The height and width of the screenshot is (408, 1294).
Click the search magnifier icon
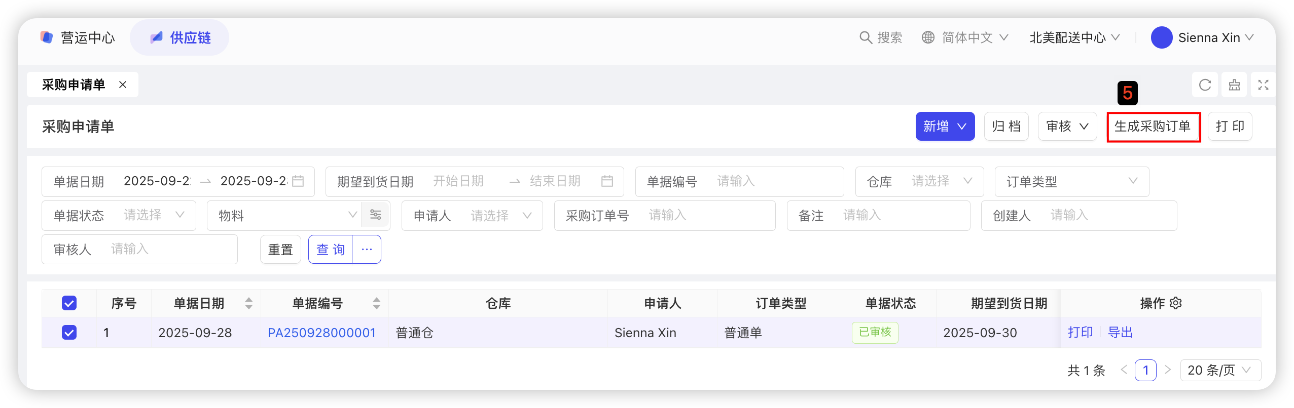[866, 37]
